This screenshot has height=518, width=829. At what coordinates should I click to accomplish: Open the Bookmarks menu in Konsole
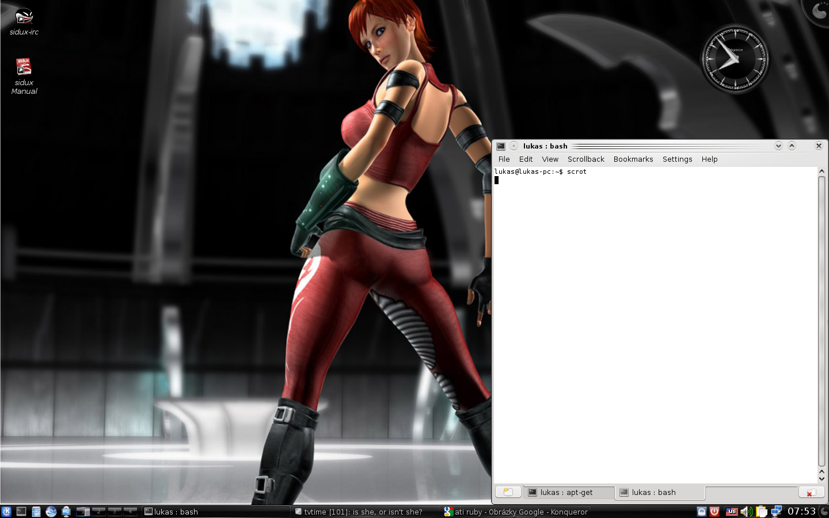point(633,159)
